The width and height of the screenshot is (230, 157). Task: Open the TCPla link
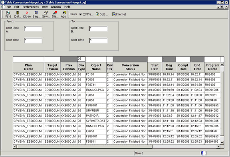click(88, 14)
